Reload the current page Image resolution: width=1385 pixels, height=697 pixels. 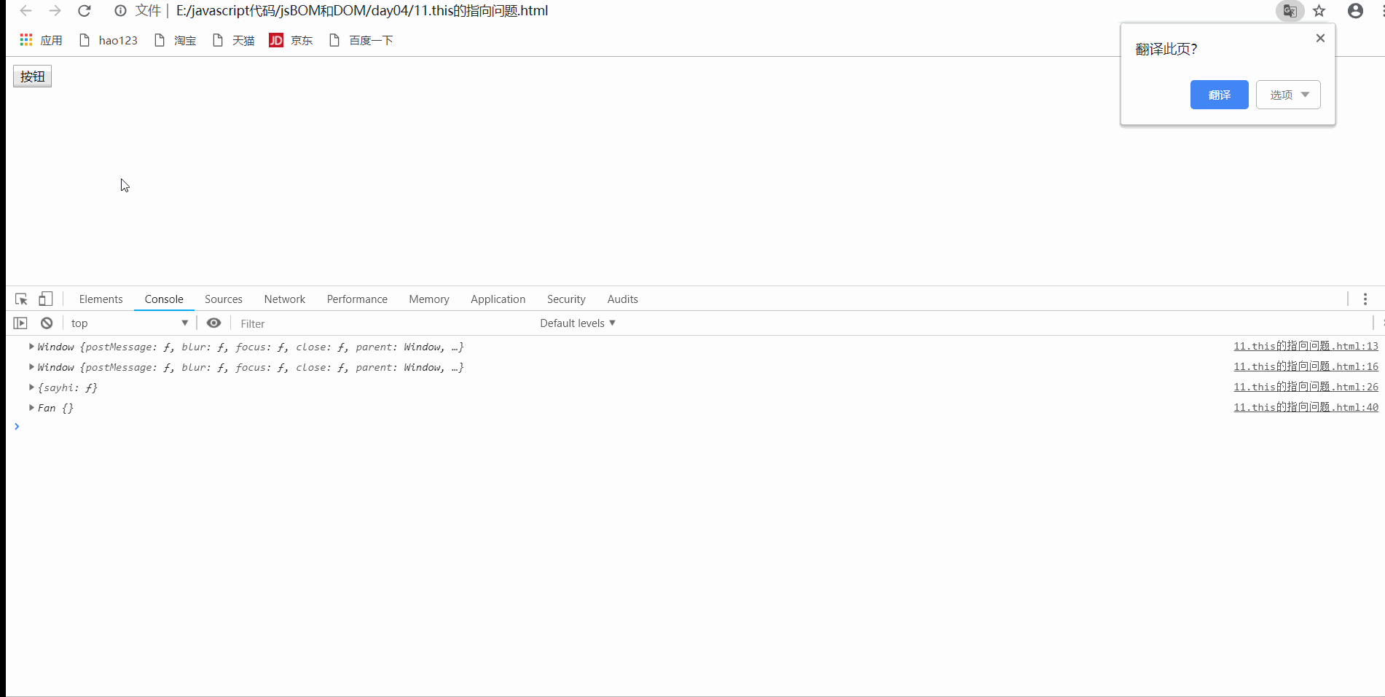85,11
